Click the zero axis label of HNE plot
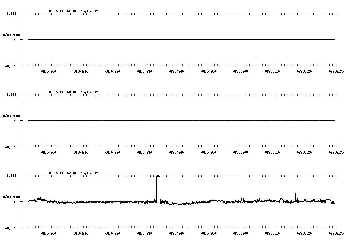The image size is (358, 243). point(15,40)
